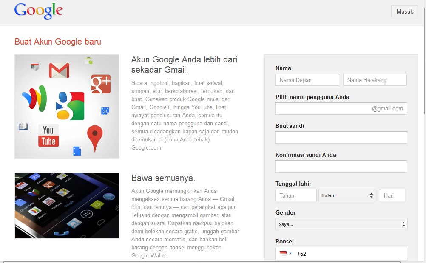Open the Bulan month dropdown
The width and height of the screenshot is (426, 263).
347,195
